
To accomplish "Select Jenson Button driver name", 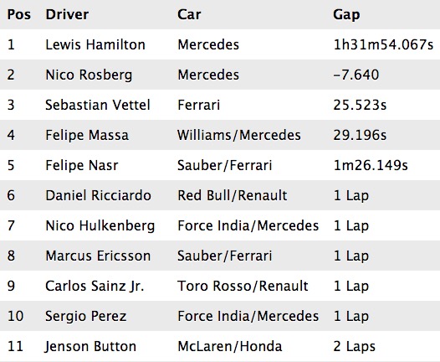I will [x=90, y=346].
